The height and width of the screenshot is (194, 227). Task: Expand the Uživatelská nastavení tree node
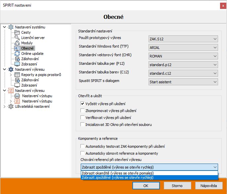[x=4, y=106]
